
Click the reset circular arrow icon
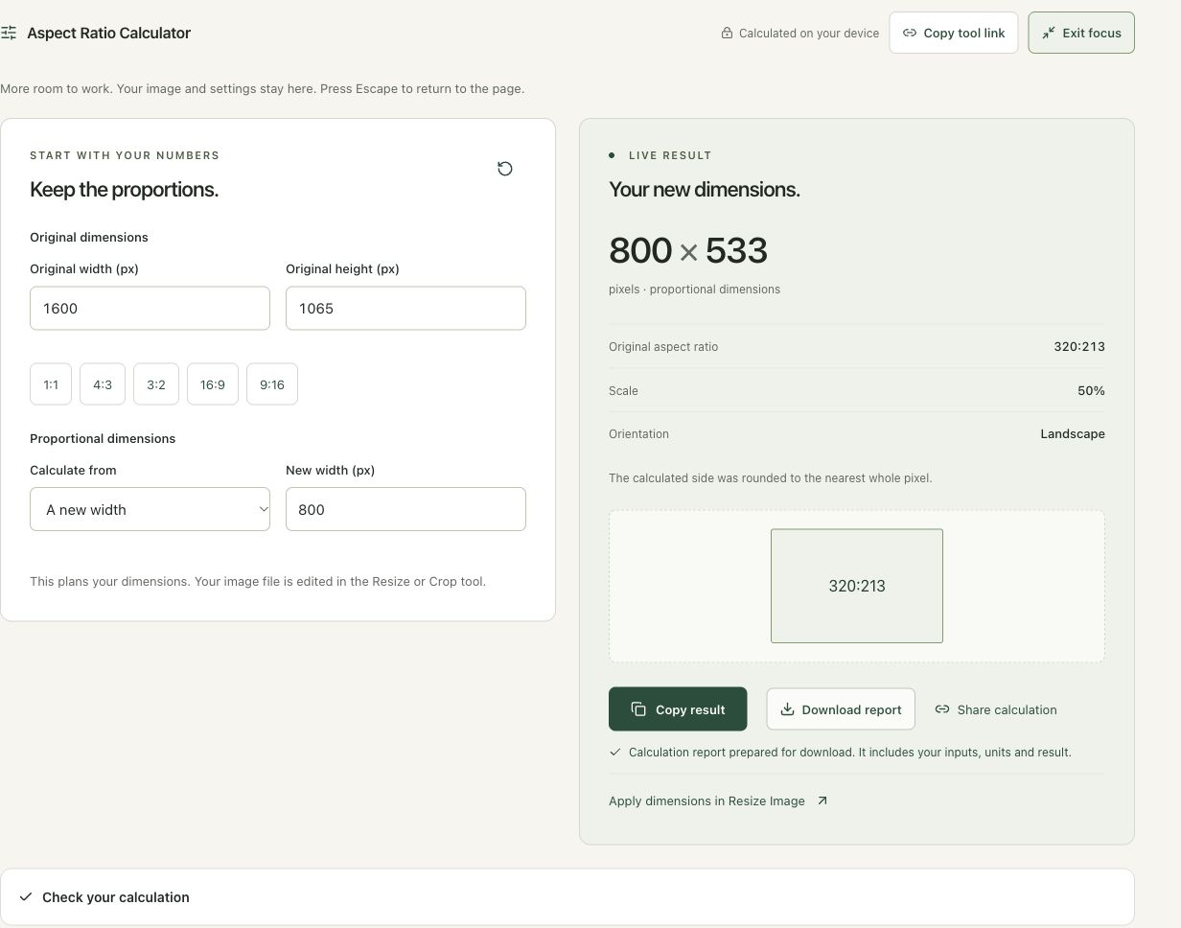[x=505, y=169]
